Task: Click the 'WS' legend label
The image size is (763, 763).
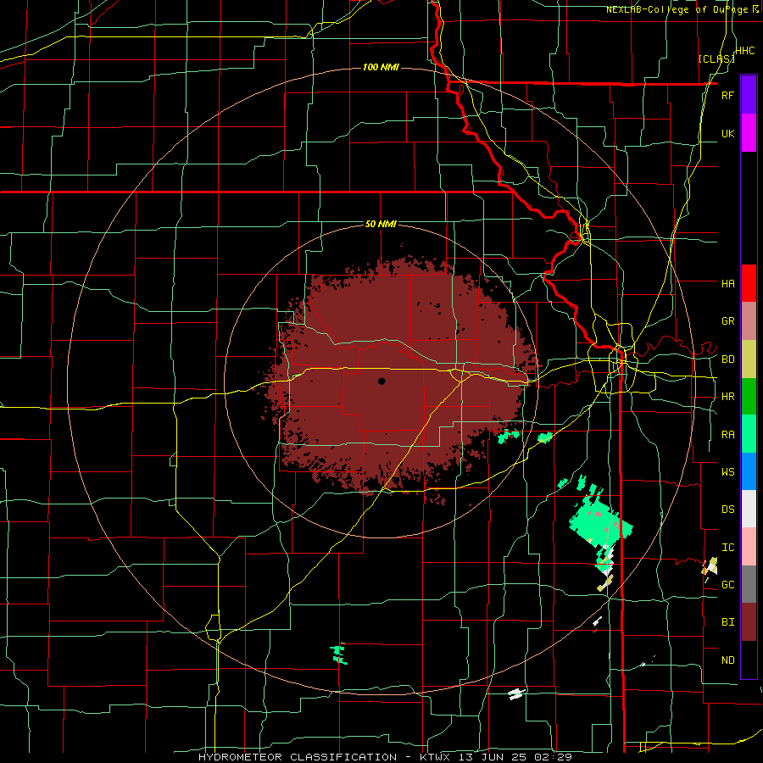Action: tap(727, 471)
